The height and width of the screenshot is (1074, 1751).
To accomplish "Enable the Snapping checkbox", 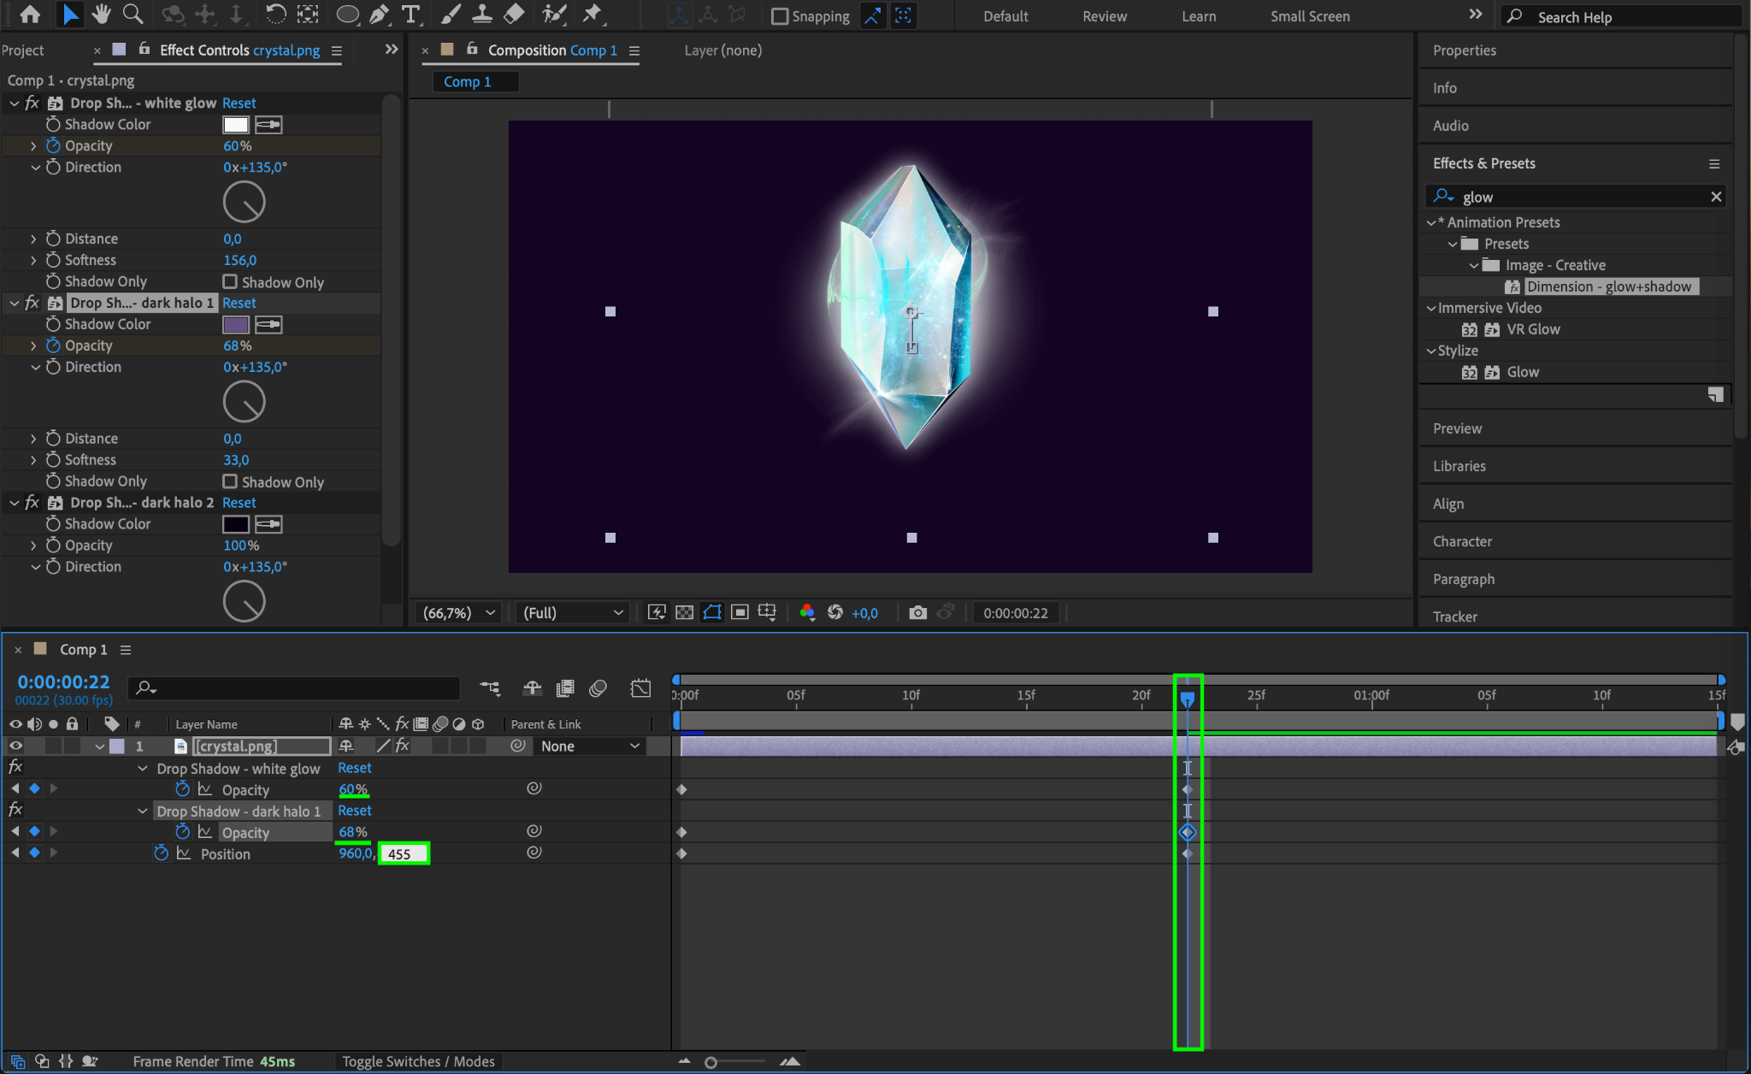I will pyautogui.click(x=780, y=16).
